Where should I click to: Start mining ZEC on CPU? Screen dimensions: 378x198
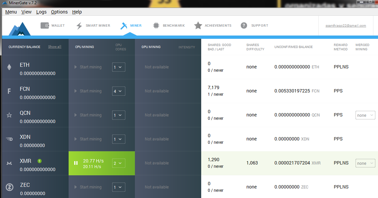click(x=88, y=187)
